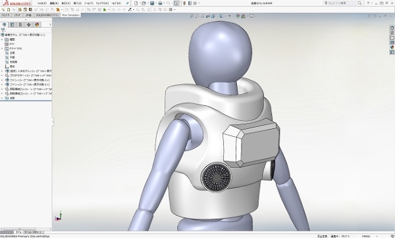
Task: Click the Edit Appearance icon
Action: coord(238,16)
